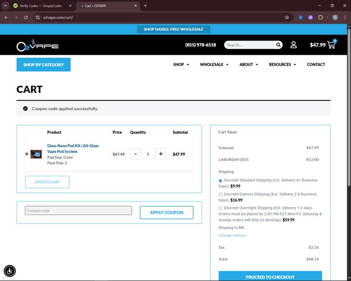The image size is (351, 281).
Task: Remove Glass Nano Pod Kit with the X icon
Action: pyautogui.click(x=27, y=154)
